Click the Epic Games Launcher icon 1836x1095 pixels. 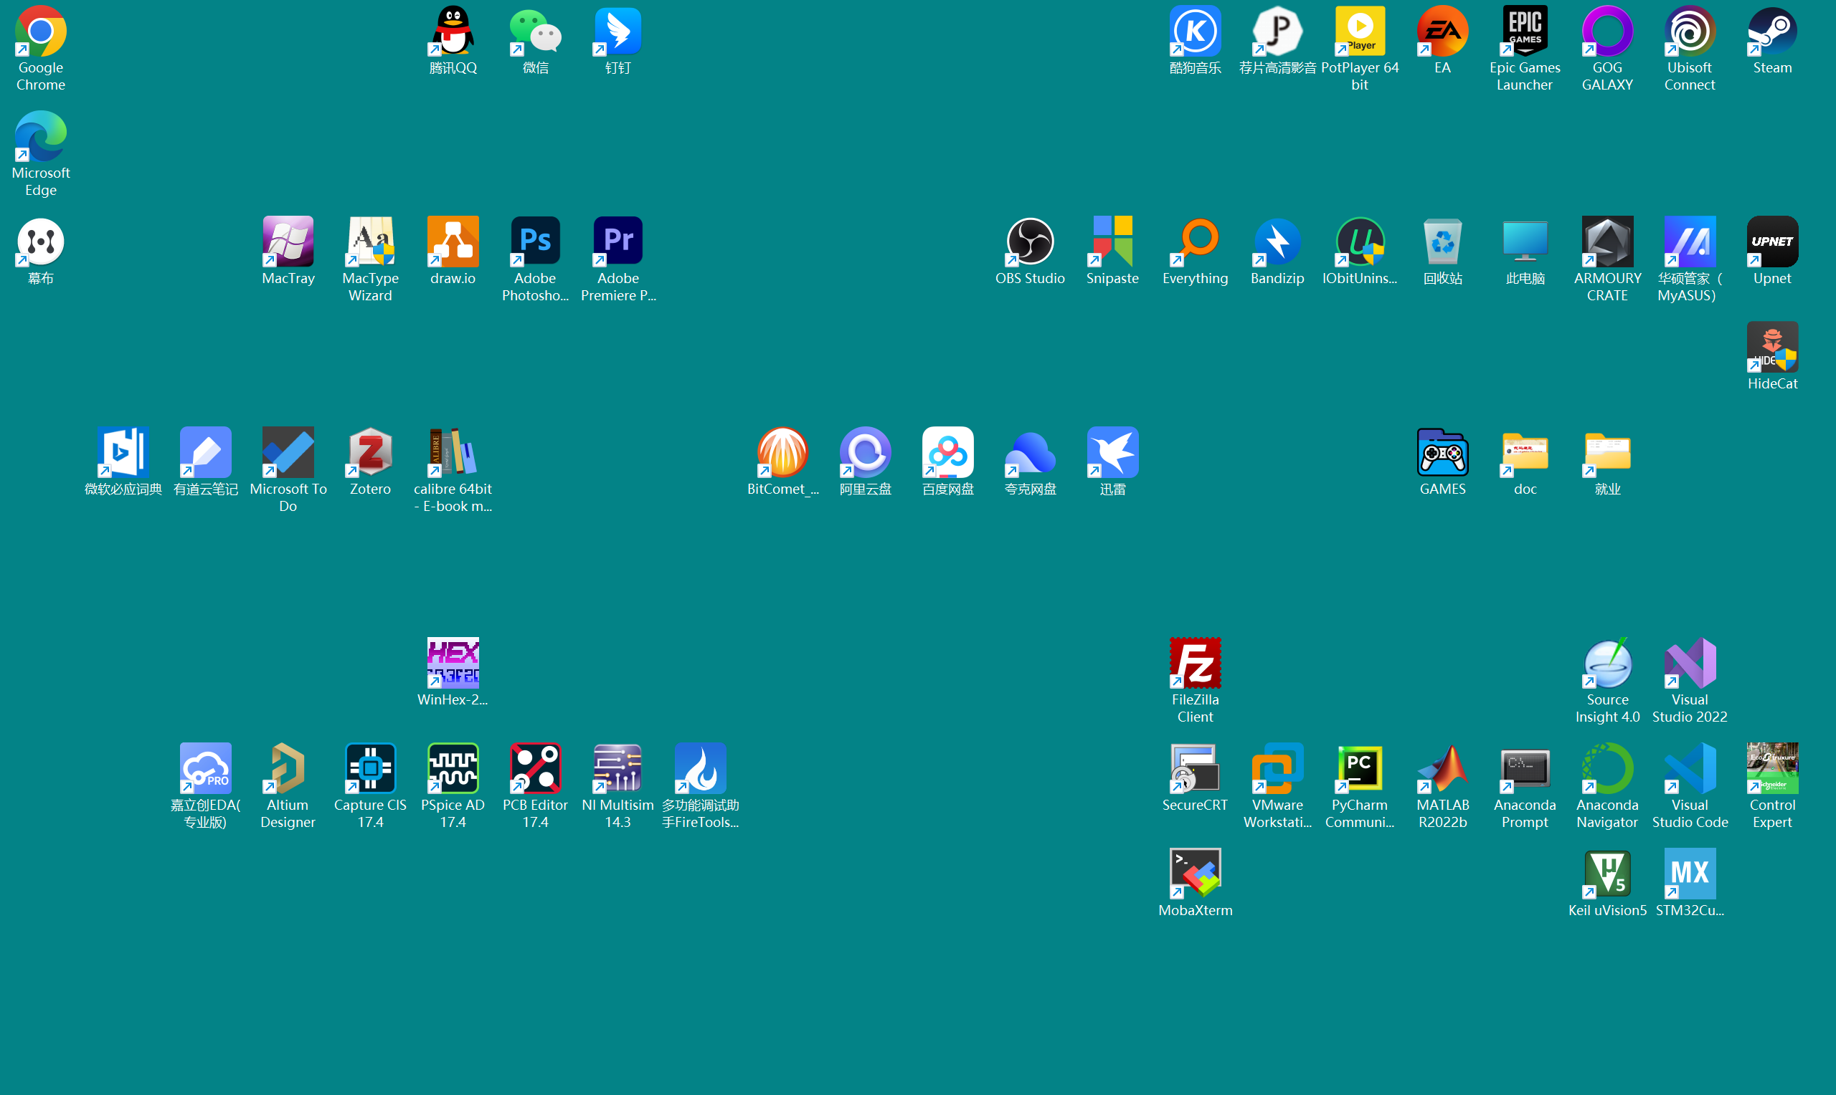[1525, 32]
